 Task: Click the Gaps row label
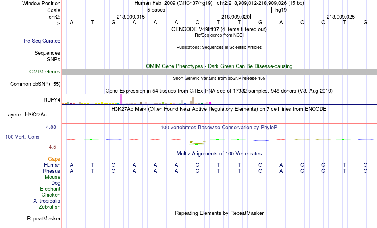click(54, 159)
